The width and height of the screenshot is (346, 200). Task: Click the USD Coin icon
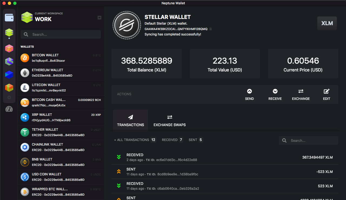click(25, 177)
